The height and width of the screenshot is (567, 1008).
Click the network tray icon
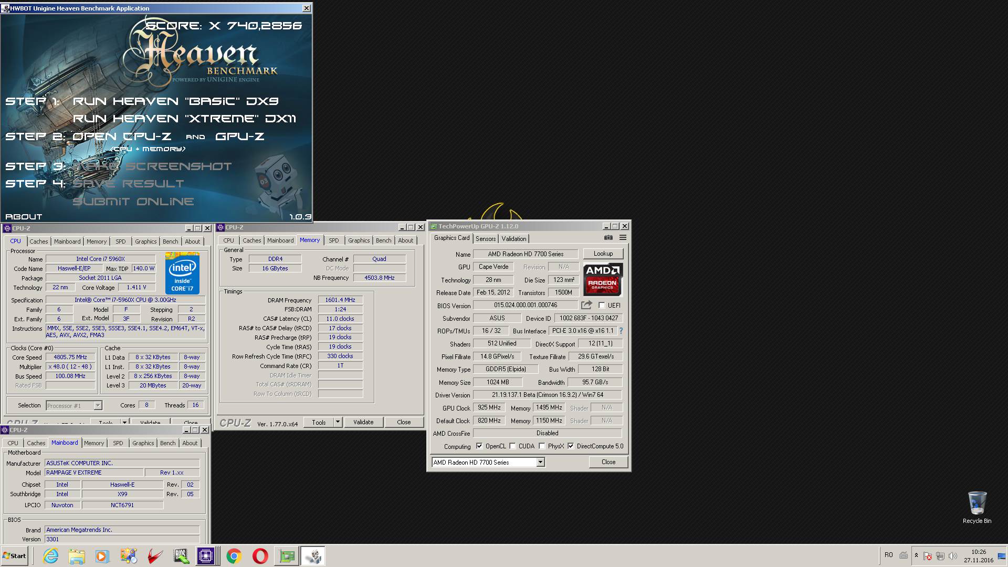coord(940,556)
